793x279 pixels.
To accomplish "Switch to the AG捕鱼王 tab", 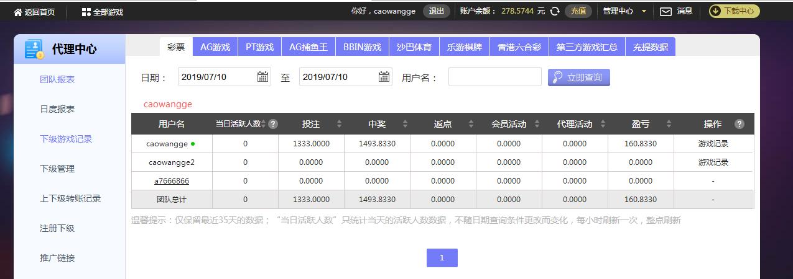I will [308, 46].
